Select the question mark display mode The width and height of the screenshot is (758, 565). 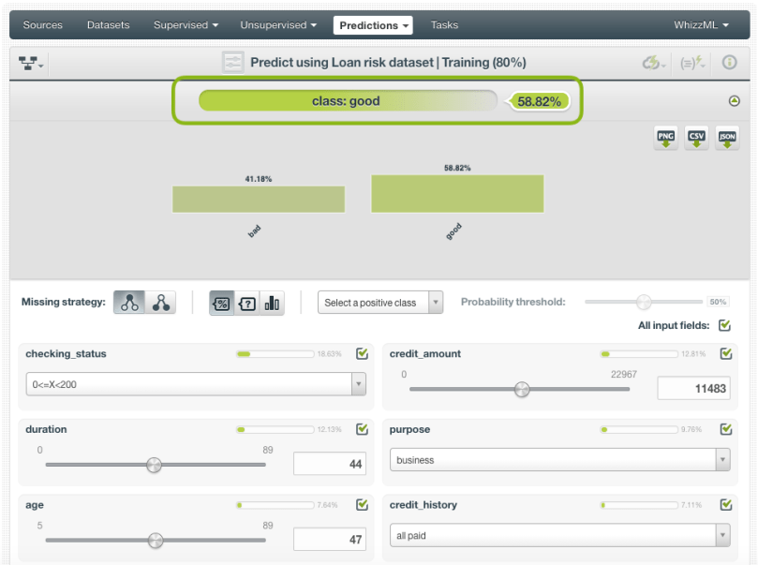(x=247, y=303)
